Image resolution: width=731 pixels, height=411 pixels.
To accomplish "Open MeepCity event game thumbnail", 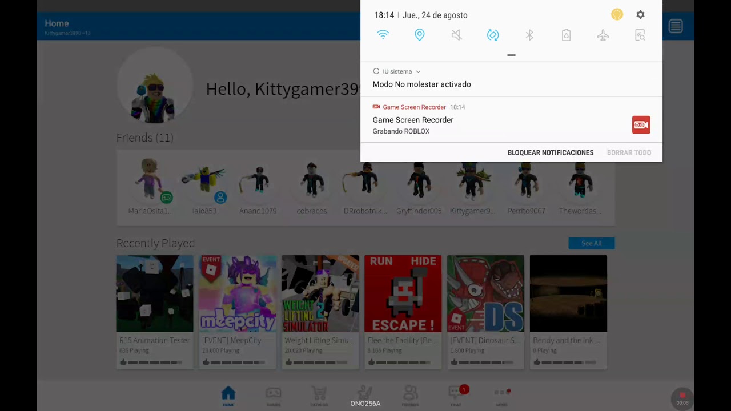I will (x=238, y=293).
